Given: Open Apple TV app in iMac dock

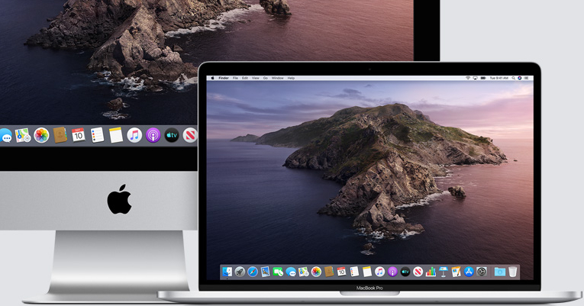Looking at the screenshot, I should 172,135.
